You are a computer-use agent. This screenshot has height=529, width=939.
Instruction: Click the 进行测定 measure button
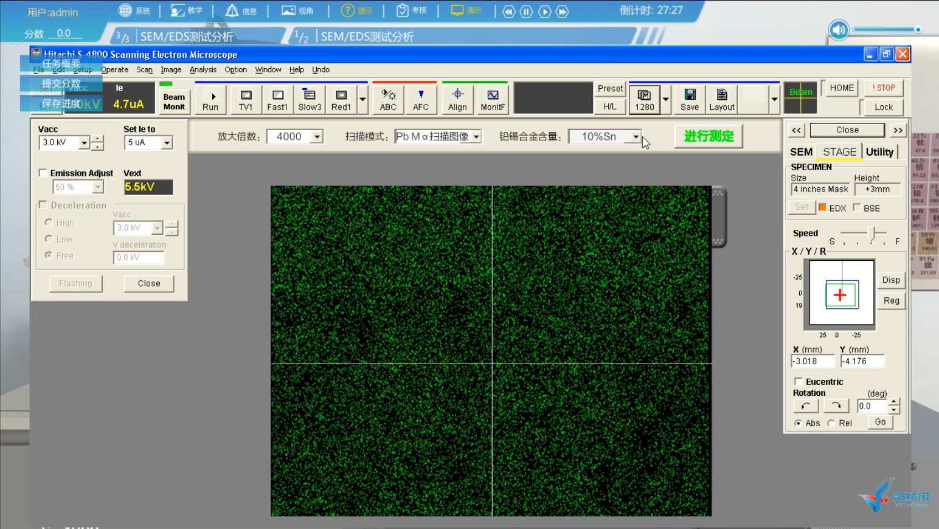pyautogui.click(x=709, y=136)
